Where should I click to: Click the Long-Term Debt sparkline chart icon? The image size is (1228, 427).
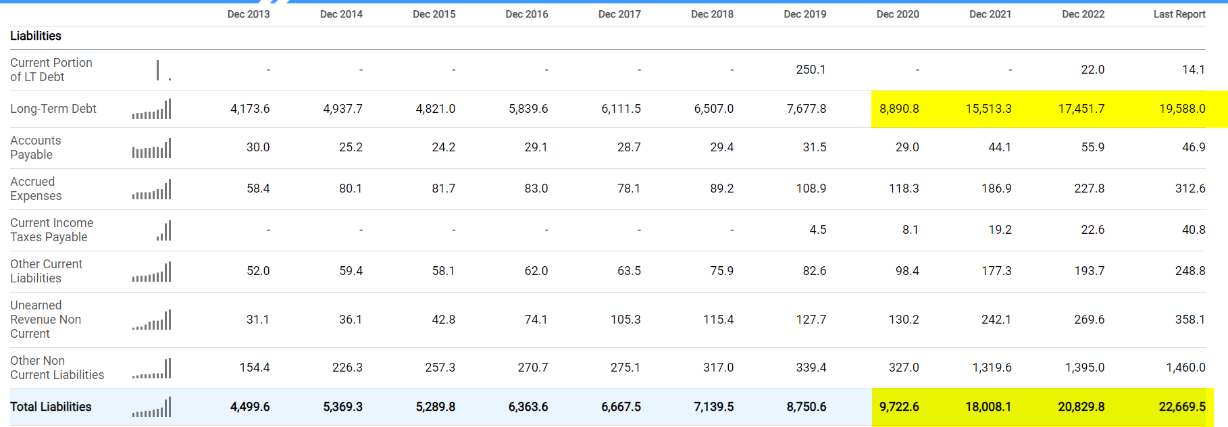point(152,109)
